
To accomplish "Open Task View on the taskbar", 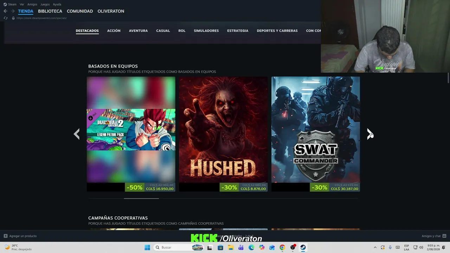I will point(210,247).
